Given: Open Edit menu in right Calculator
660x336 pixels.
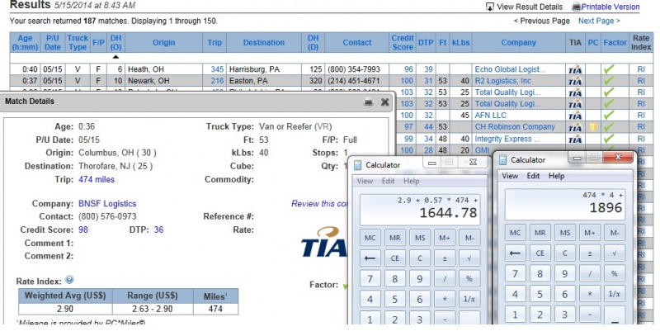Looking at the screenshot, I should [x=533, y=176].
